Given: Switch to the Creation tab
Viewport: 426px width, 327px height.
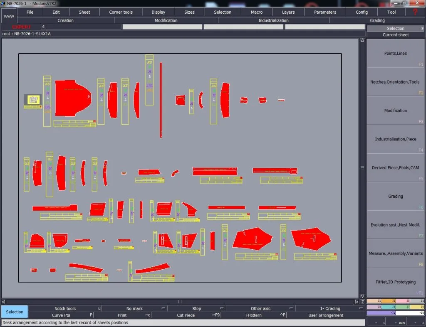Looking at the screenshot, I should 65,20.
